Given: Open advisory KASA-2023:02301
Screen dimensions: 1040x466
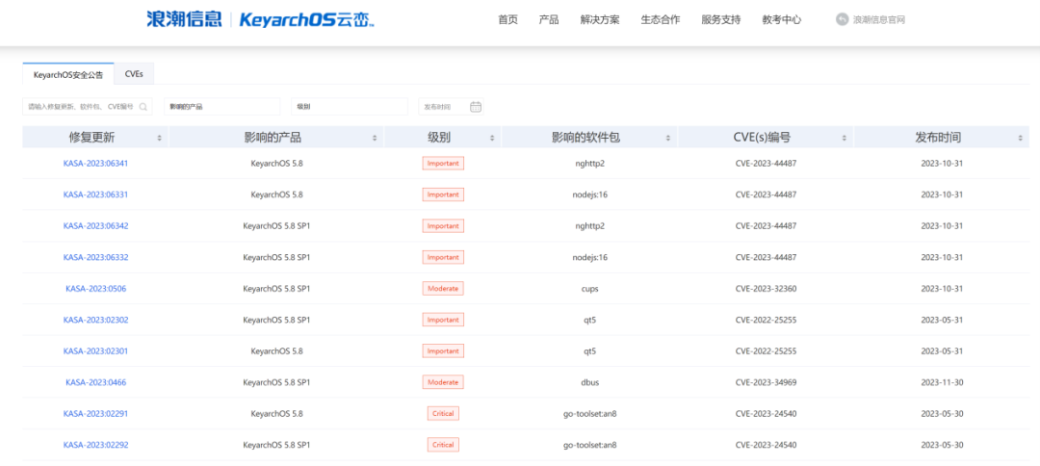Looking at the screenshot, I should (x=95, y=350).
